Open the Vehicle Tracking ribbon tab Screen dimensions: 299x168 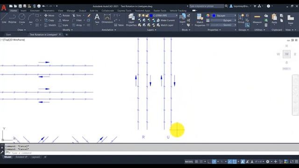click(178, 11)
